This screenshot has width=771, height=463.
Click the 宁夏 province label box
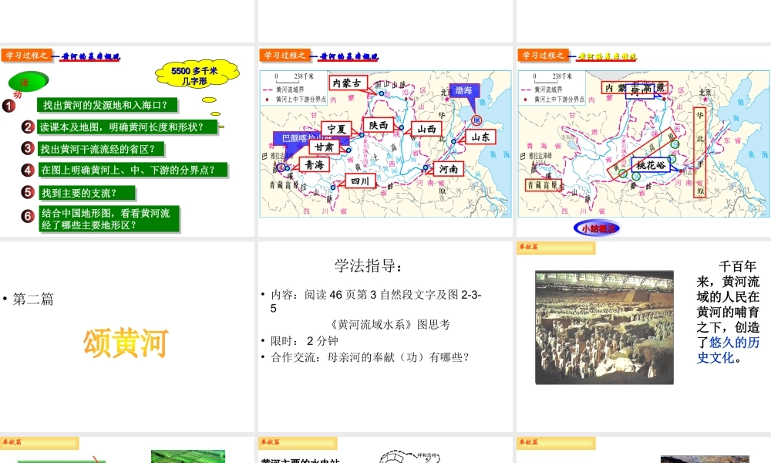[x=336, y=129]
